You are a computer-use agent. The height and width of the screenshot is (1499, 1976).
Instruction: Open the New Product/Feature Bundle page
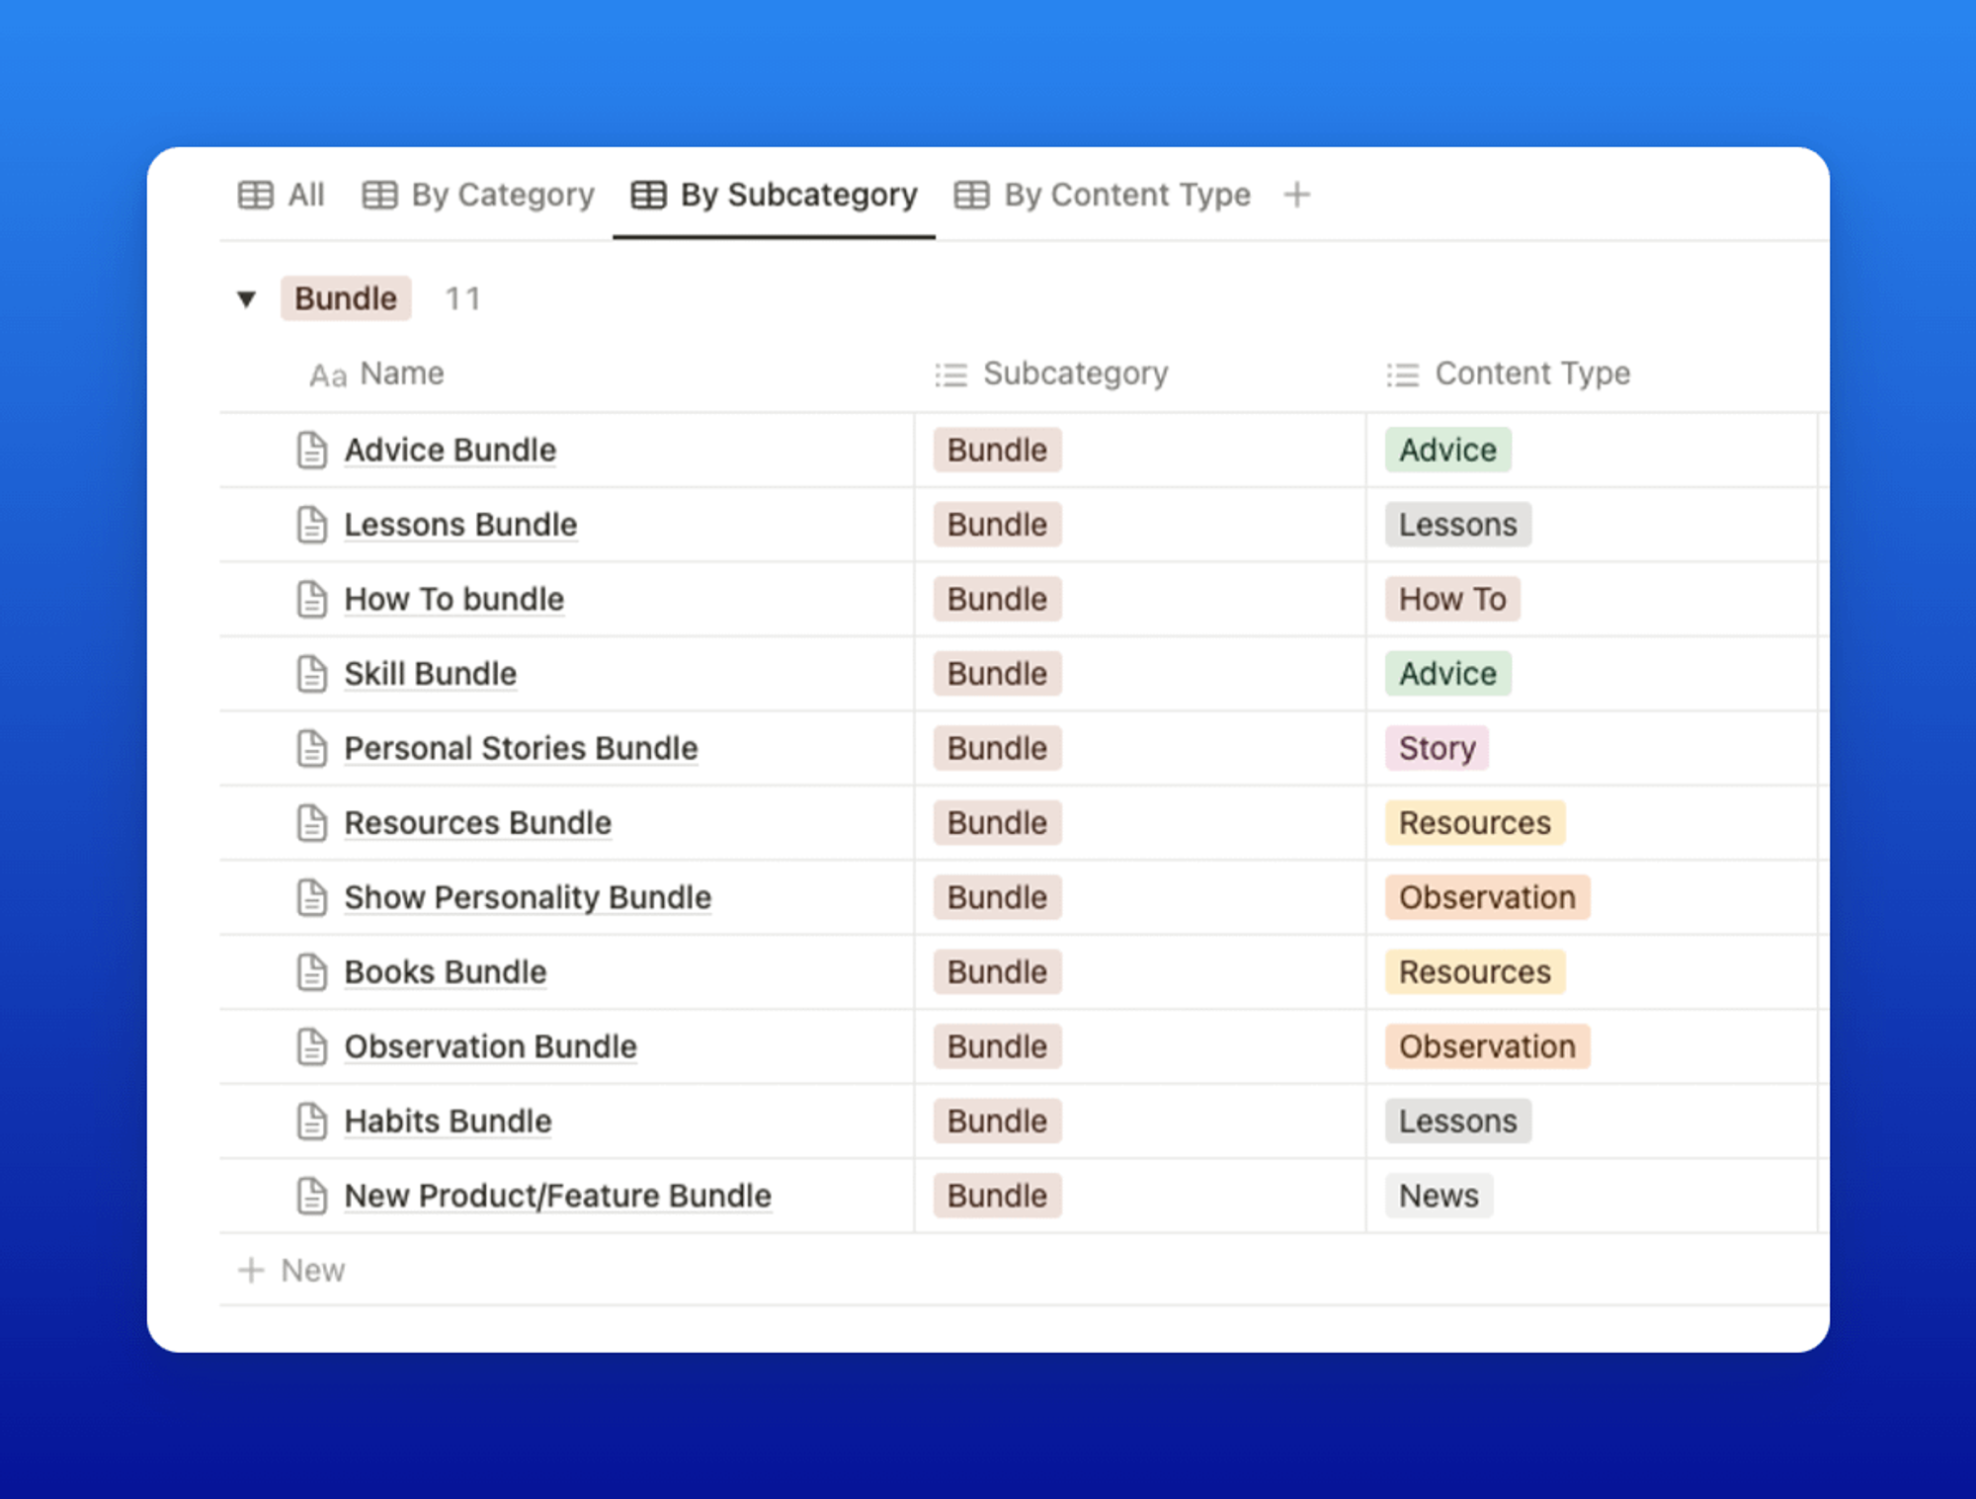(557, 1196)
